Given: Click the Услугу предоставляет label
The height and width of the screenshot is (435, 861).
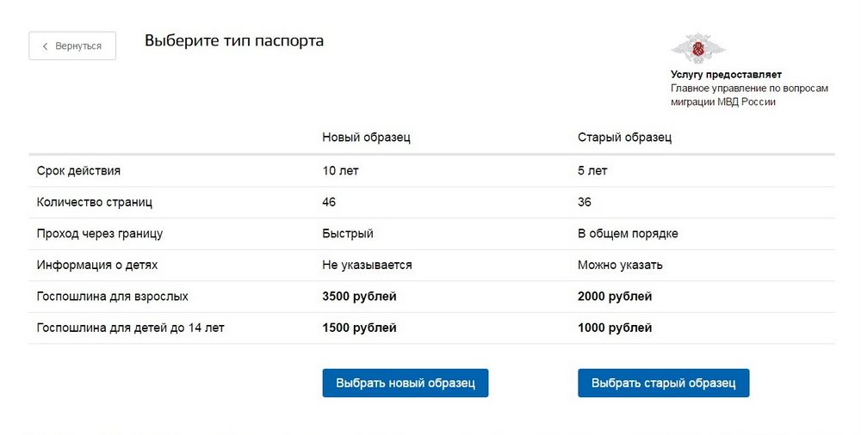Looking at the screenshot, I should click(x=726, y=75).
